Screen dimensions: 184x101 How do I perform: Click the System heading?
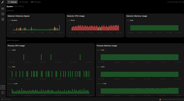click(10, 6)
